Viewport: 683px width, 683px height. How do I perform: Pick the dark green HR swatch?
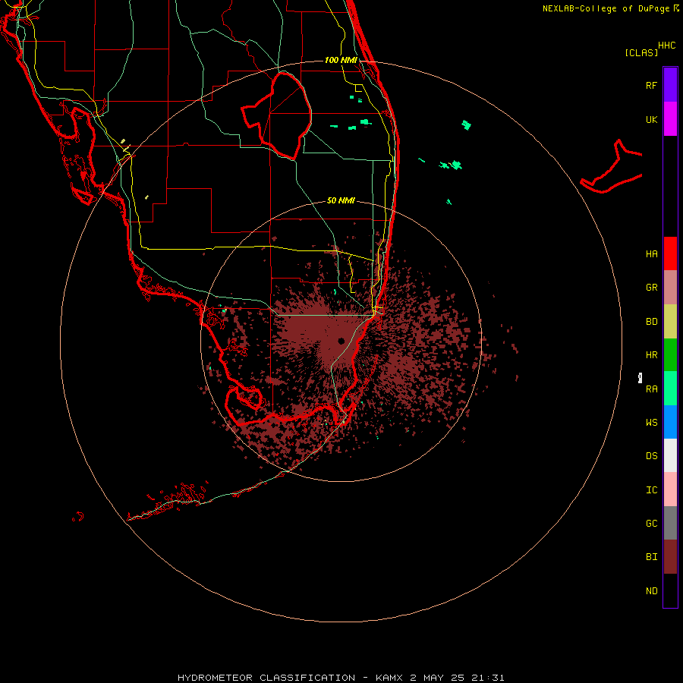pyautogui.click(x=670, y=355)
